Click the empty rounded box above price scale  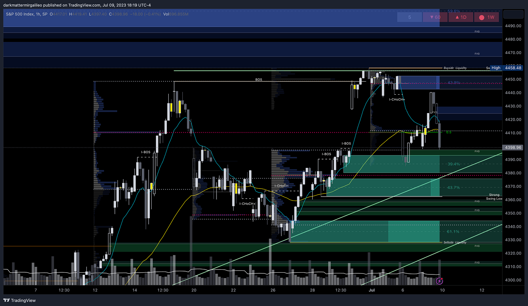[513, 15]
